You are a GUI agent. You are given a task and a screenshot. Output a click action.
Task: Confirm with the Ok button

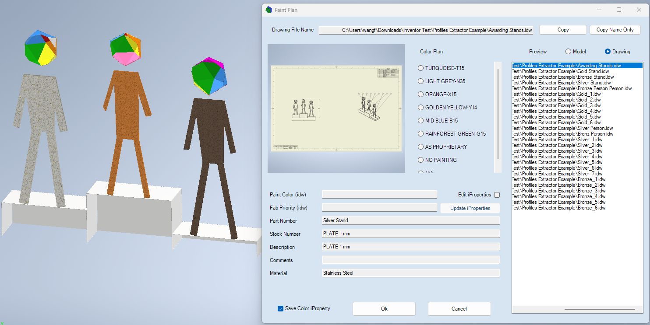tap(384, 309)
